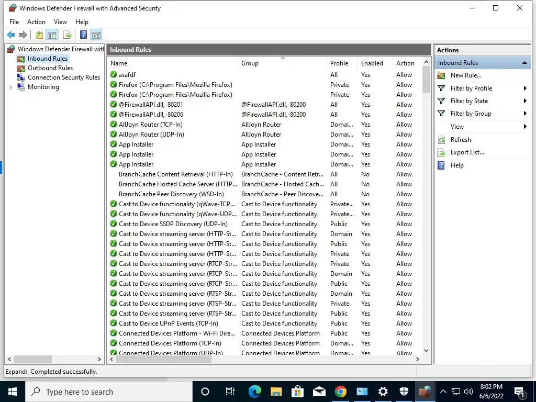Select Outbound Rules in console tree
The image size is (536, 402).
point(50,68)
